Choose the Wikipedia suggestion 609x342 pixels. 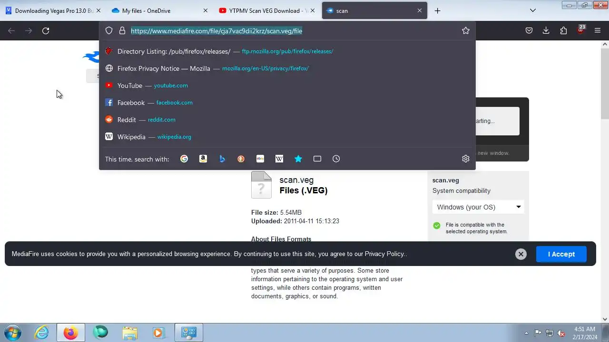point(287,137)
